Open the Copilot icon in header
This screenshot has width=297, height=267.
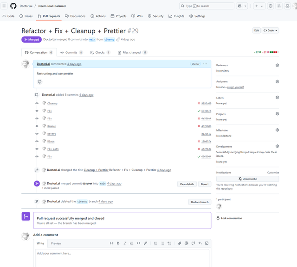coord(239,6)
